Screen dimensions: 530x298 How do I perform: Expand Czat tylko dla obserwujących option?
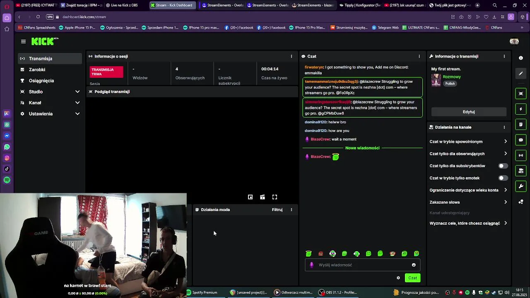coord(468,154)
